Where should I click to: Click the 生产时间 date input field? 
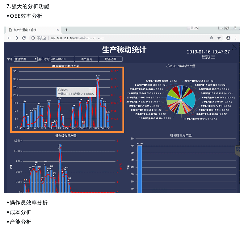(x=62, y=59)
